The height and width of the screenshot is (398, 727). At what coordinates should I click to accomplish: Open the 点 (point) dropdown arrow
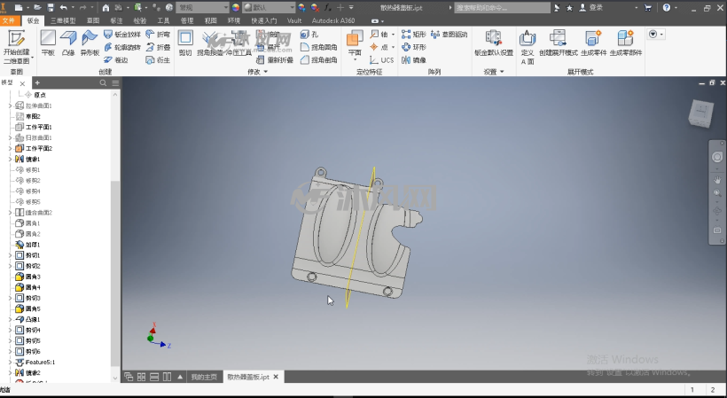coord(393,47)
